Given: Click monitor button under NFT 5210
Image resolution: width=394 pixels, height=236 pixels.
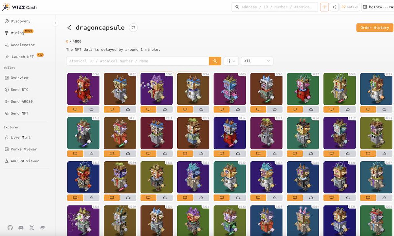Looking at the screenshot, I should coord(75,153).
